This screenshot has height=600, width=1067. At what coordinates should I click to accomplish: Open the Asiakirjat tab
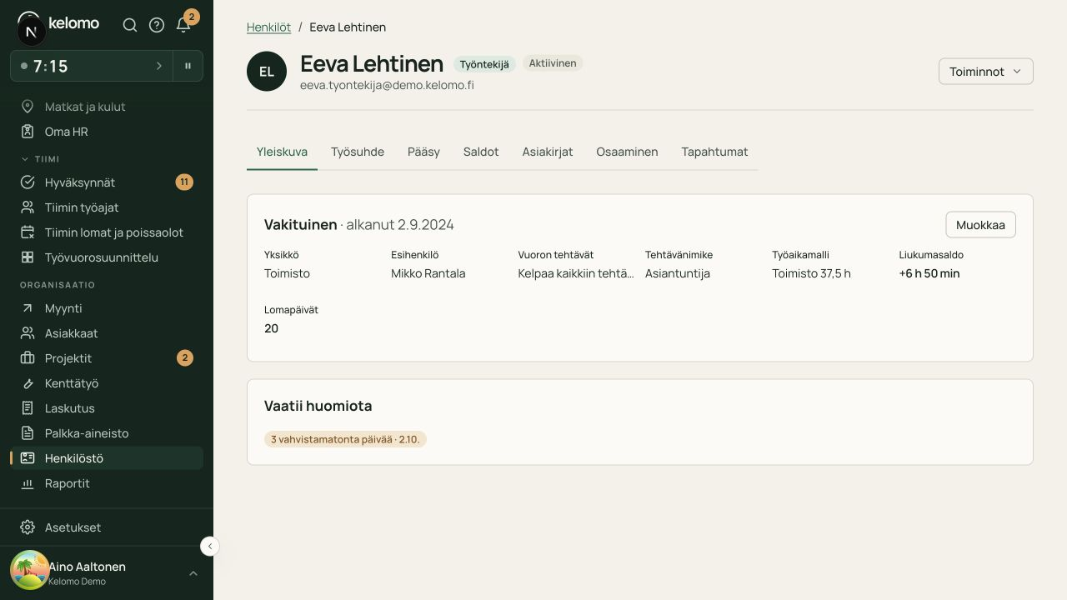click(548, 152)
